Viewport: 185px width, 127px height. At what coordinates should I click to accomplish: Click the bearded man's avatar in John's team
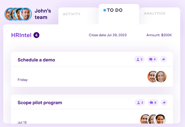[x=26, y=14]
